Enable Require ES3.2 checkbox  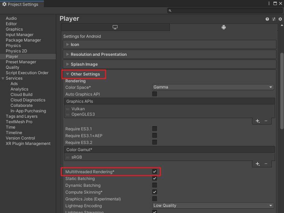click(x=155, y=142)
